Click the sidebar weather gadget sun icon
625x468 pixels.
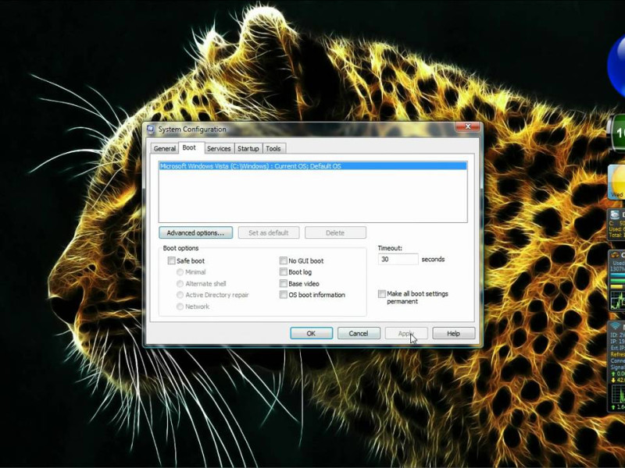[x=617, y=181]
